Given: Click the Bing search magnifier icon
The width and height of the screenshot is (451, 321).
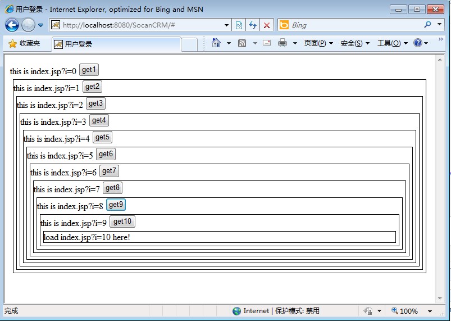Looking at the screenshot, I should click(x=428, y=25).
